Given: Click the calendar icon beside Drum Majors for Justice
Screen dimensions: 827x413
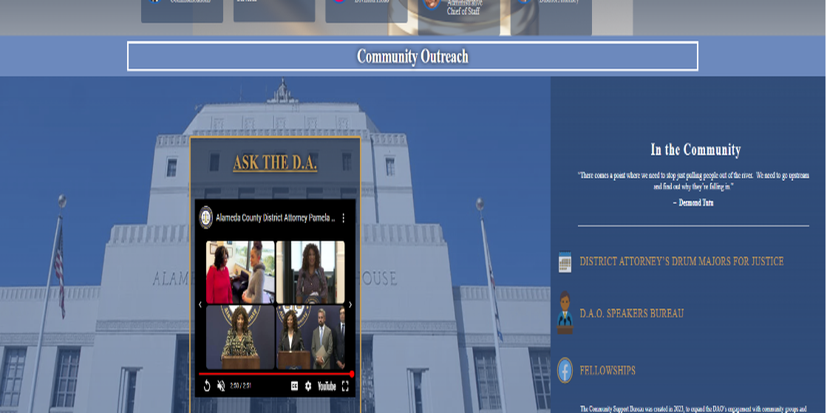Looking at the screenshot, I should click(x=565, y=262).
